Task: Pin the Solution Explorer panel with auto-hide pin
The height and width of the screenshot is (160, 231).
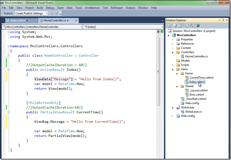Action: [x=223, y=20]
